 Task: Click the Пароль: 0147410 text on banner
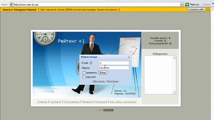(125, 94)
